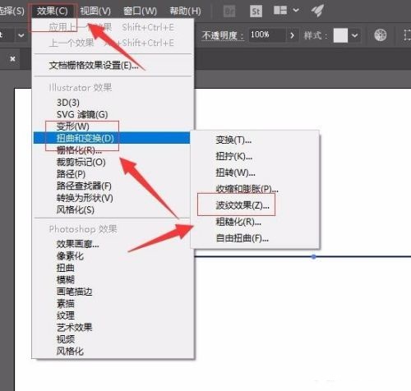Open the style swatch dropdown arrow

click(354, 35)
